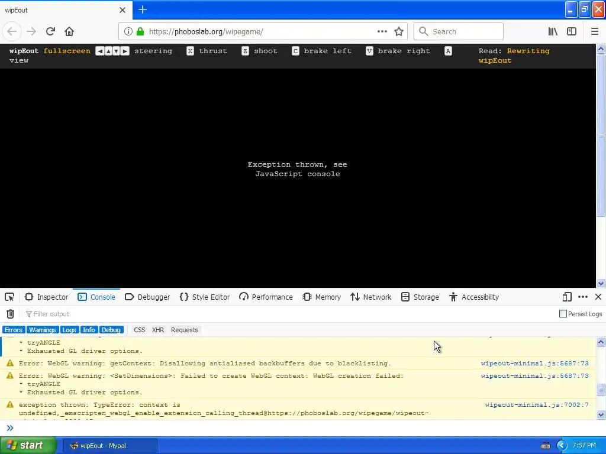Click the Z shoot key icon

click(245, 51)
